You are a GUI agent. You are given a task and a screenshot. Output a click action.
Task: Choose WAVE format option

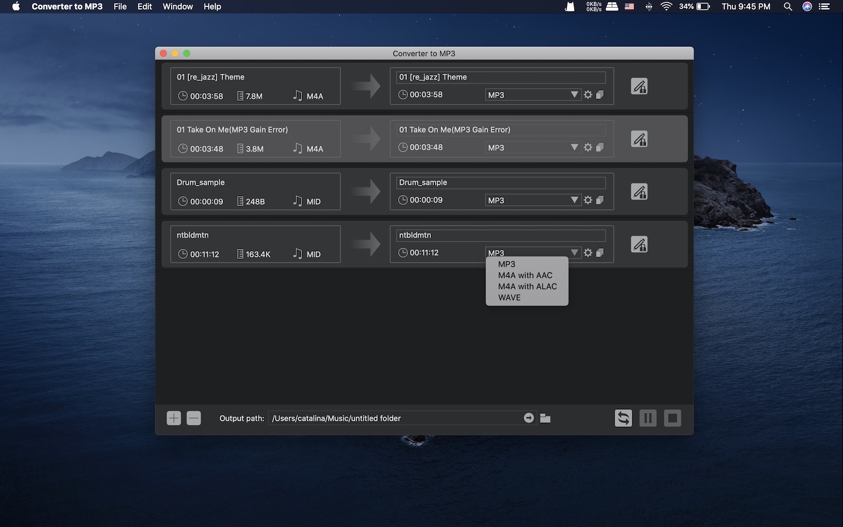click(527, 297)
